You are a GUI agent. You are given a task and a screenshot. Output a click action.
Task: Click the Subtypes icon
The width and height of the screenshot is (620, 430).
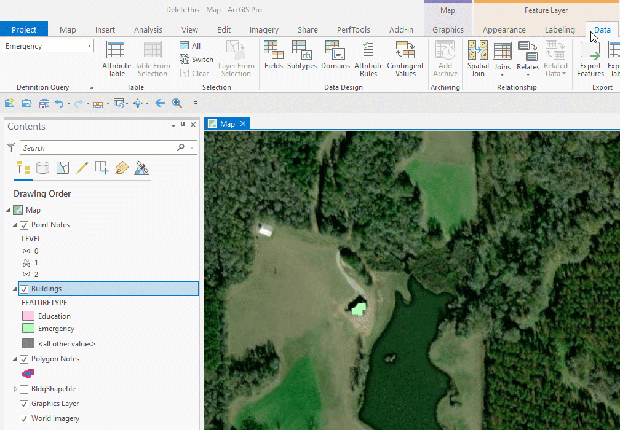(301, 55)
